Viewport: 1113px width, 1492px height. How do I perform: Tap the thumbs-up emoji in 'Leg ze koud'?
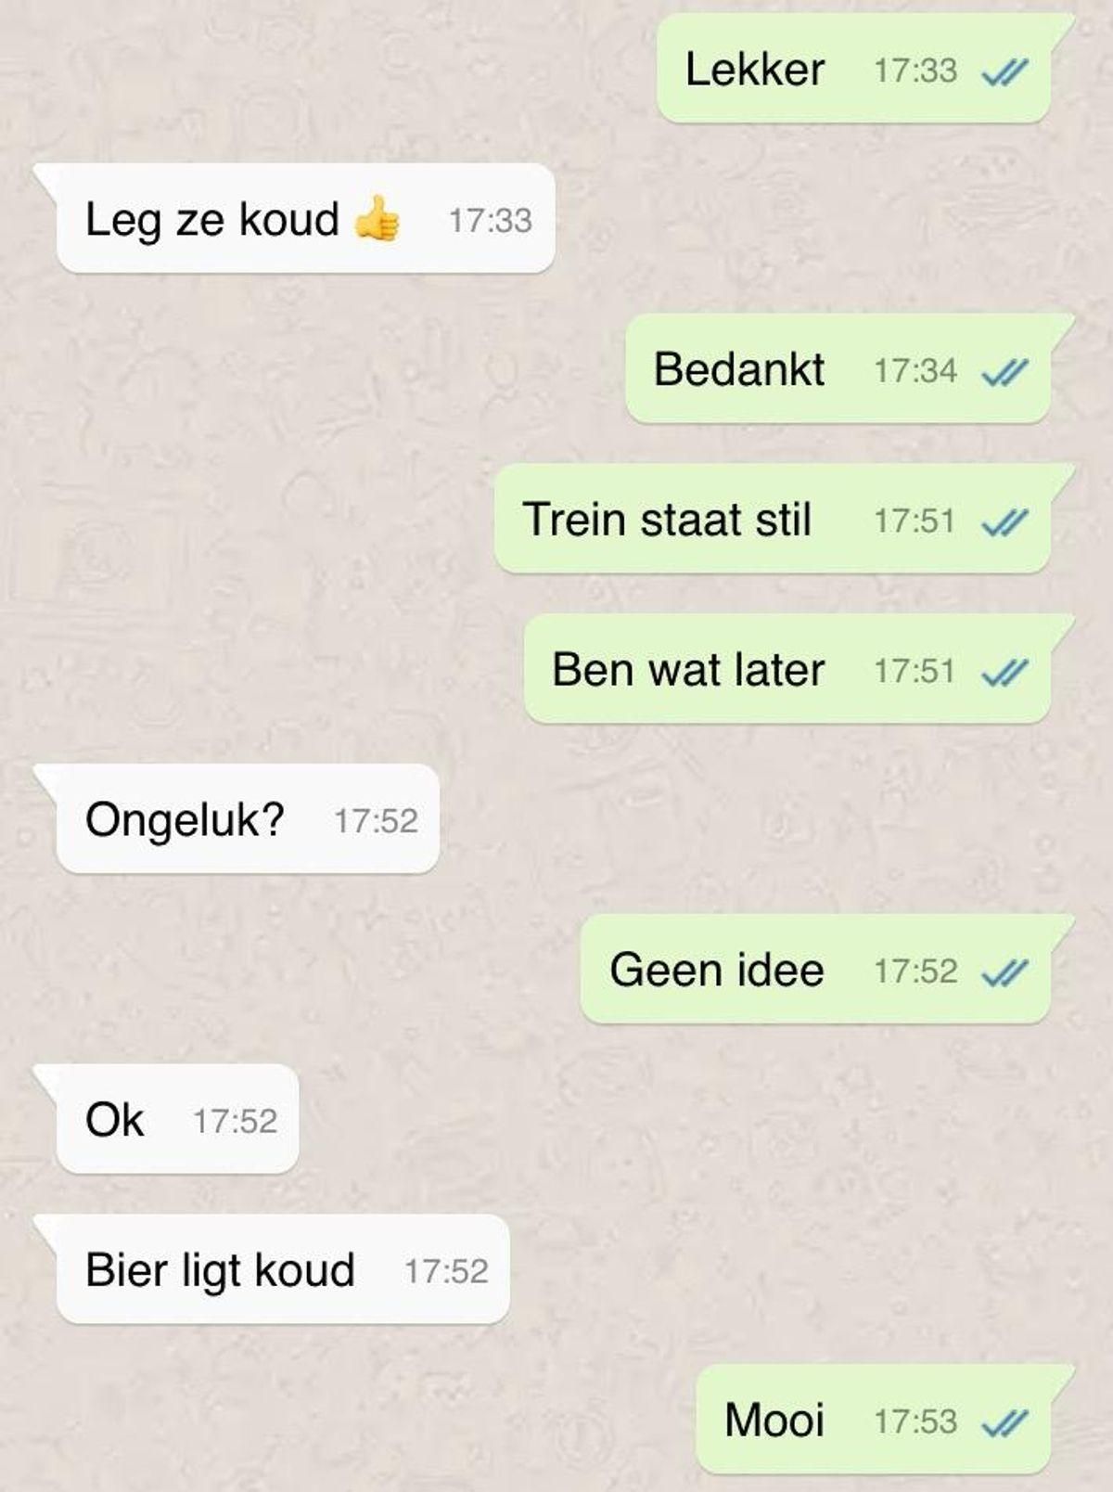[x=377, y=219]
